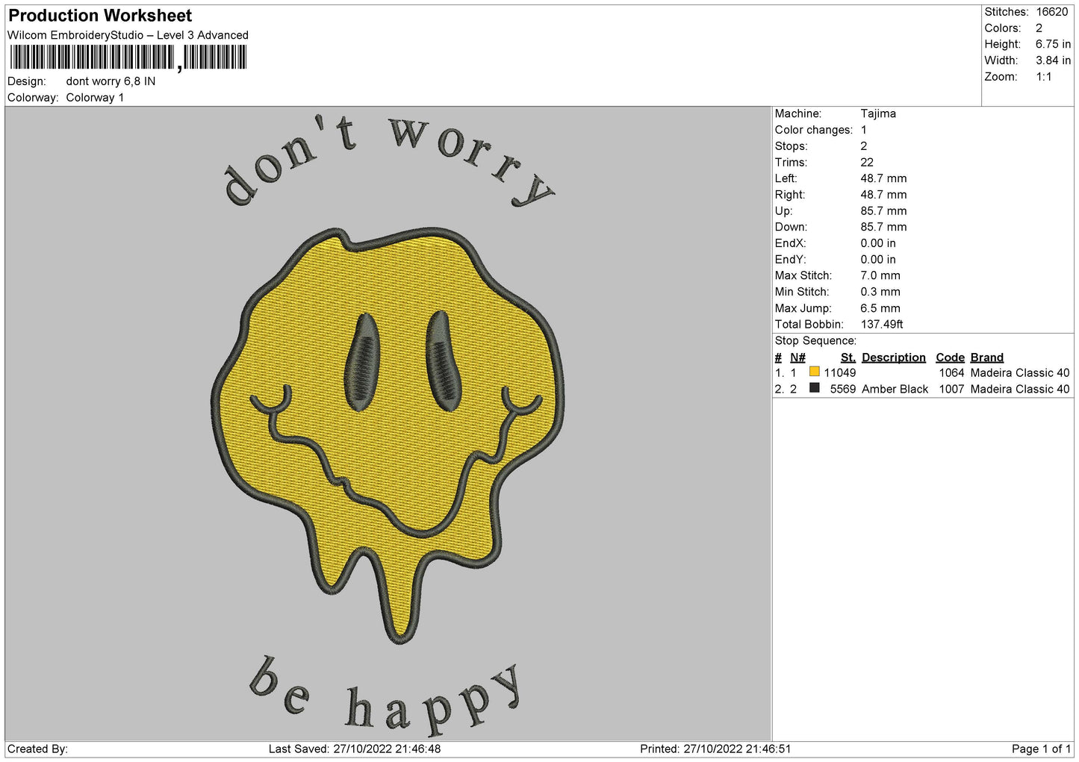The image size is (1079, 762).
Task: Click the stitch count 11049 in row 1
Action: (x=840, y=373)
